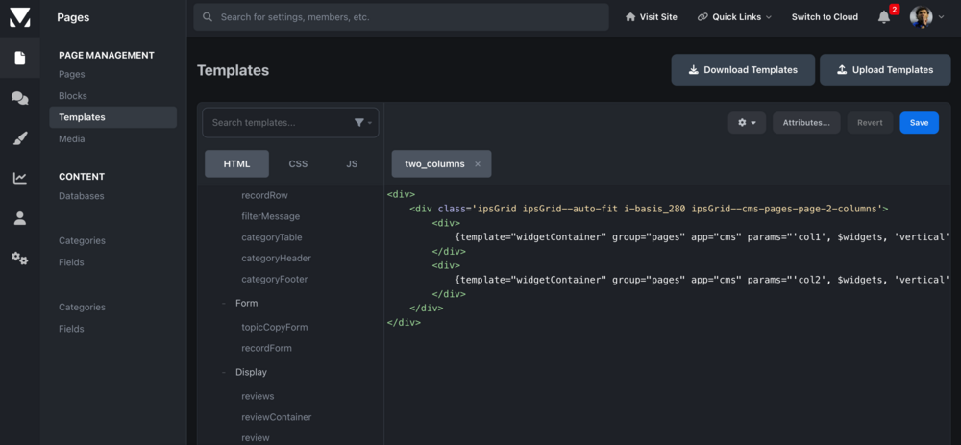Screen dimensions: 961x445
Task: Select the recordRow template
Action: [265, 195]
